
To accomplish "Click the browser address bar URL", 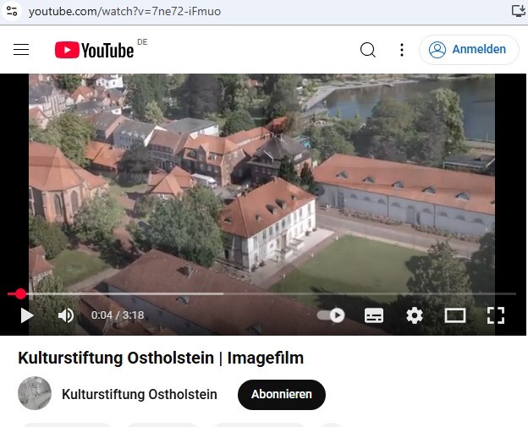I will (124, 12).
